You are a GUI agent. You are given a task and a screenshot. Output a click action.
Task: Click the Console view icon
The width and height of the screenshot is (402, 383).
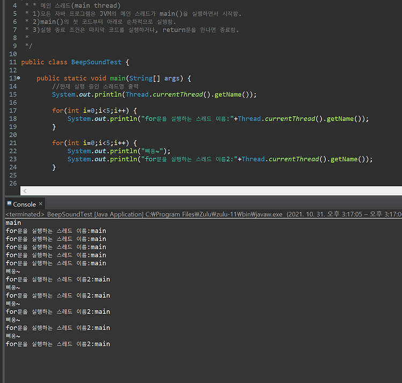9,204
